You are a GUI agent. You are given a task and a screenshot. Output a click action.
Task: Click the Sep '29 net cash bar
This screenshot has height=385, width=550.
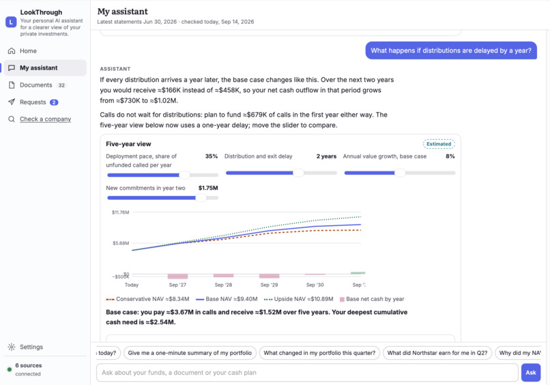click(270, 276)
